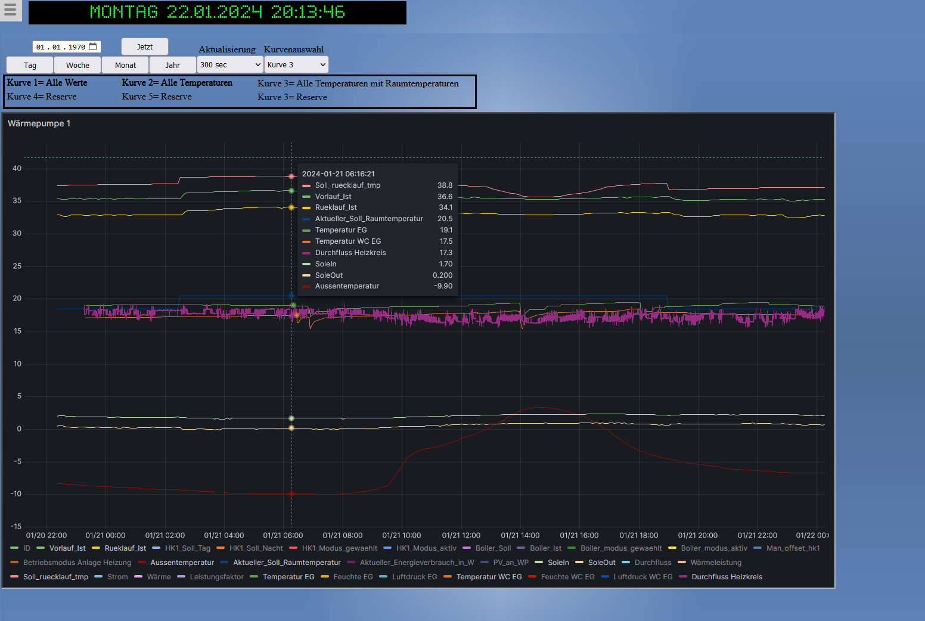Image resolution: width=925 pixels, height=621 pixels.
Task: Show the Wärmeleistung legend series
Action: (715, 563)
